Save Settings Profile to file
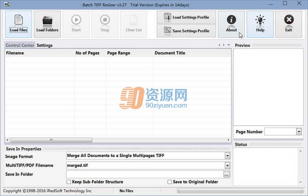 (186, 31)
